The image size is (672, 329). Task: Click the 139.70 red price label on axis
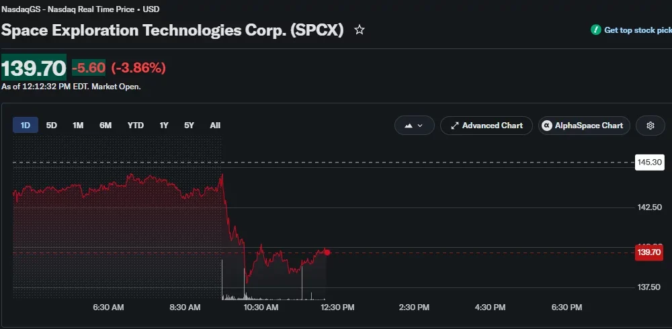coord(649,252)
